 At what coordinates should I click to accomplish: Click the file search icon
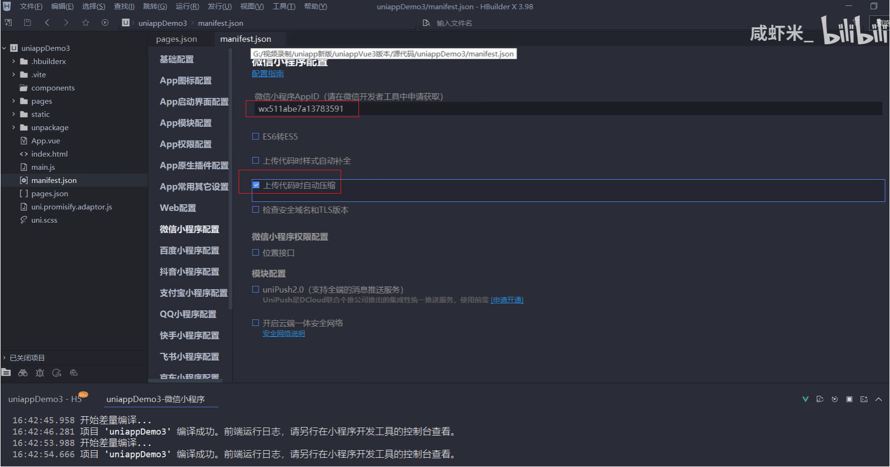pyautogui.click(x=427, y=23)
